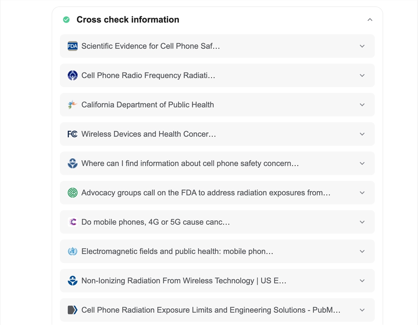The height and width of the screenshot is (325, 418).
Task: Expand the Wireless Devices and Health Concerns entry
Action: pyautogui.click(x=362, y=134)
